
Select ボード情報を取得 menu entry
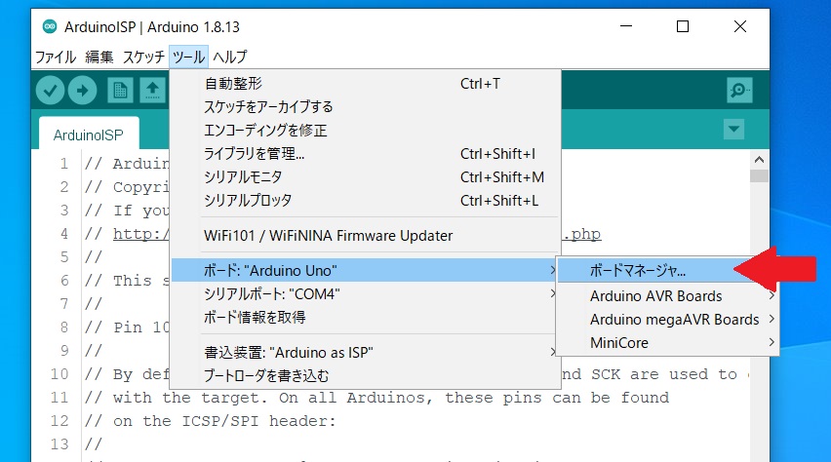pos(366,317)
